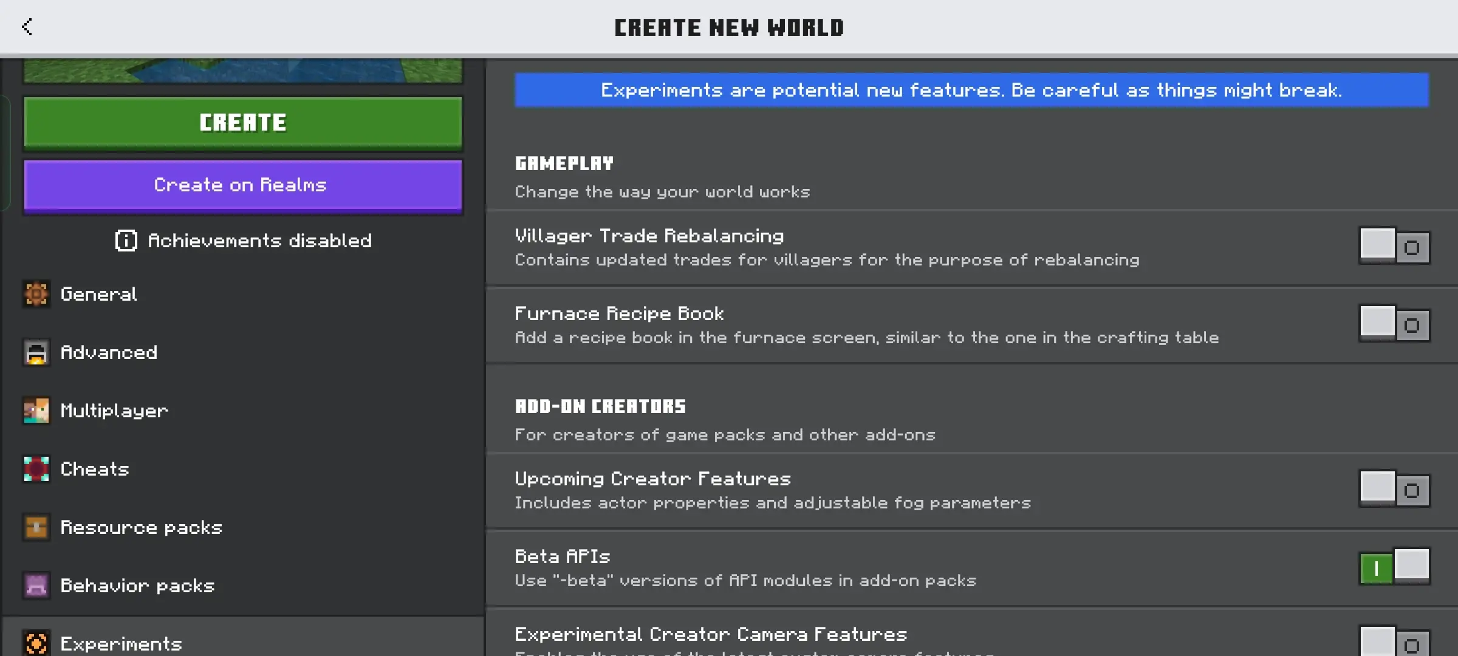This screenshot has width=1458, height=656.
Task: Click the Achievements disabled info icon
Action: click(x=126, y=241)
